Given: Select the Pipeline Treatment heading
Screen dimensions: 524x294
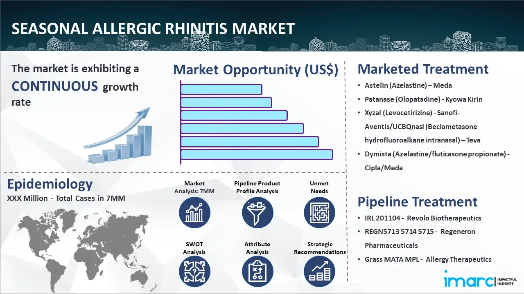Looking at the screenshot, I should click(x=417, y=202).
